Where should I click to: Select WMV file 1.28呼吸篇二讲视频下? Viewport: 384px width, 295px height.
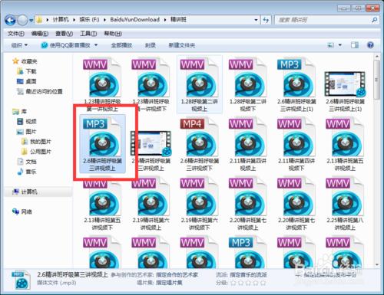point(247,85)
